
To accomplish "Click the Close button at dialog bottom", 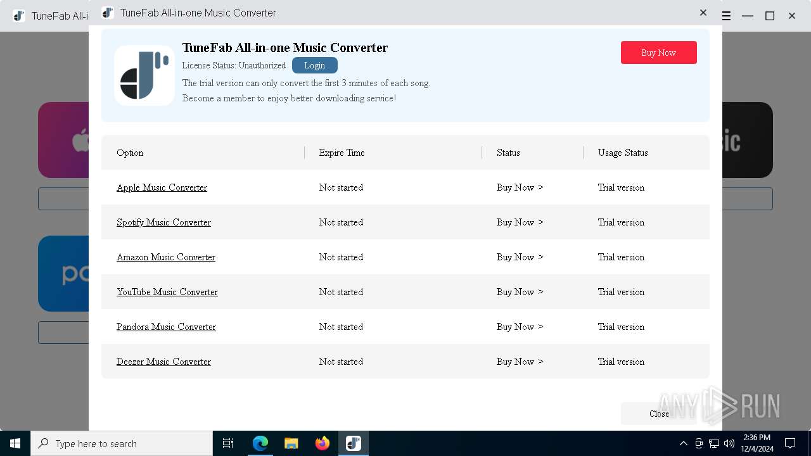I will point(659,414).
